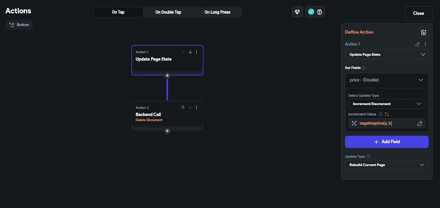
Task: Switch to On Long Press tab
Action: point(217,12)
